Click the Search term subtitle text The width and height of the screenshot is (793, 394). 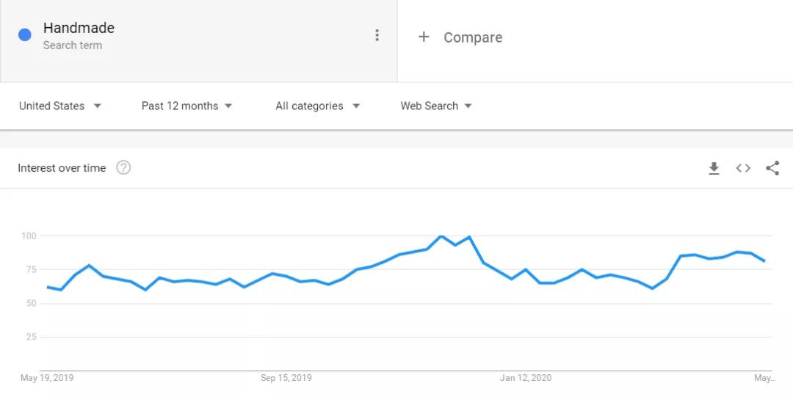coord(72,45)
